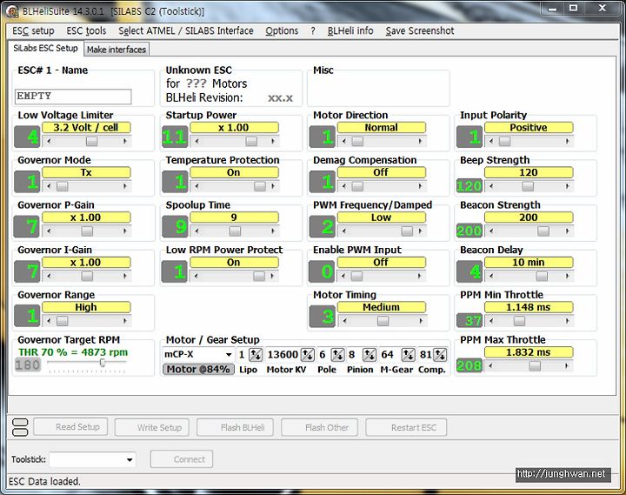
Task: Decrease Governor I-Gain with left arrow
Action: coord(49,276)
